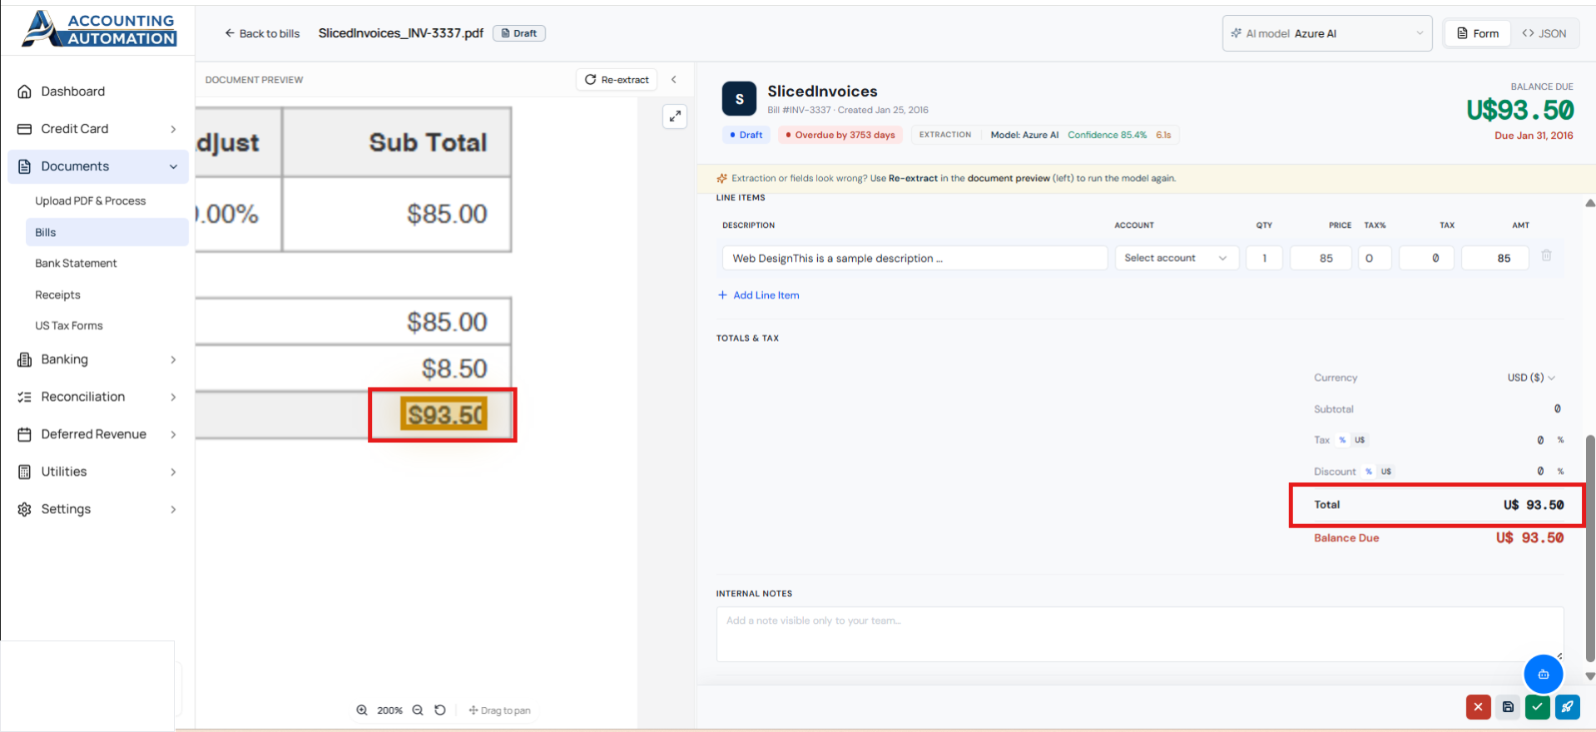Delete the Web Design line item
The height and width of the screenshot is (732, 1596).
(x=1546, y=256)
